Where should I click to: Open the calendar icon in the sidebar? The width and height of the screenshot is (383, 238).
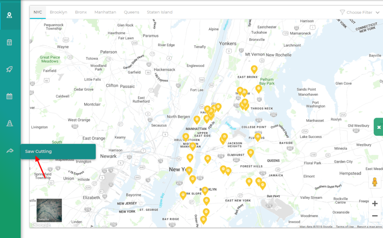coord(10,96)
